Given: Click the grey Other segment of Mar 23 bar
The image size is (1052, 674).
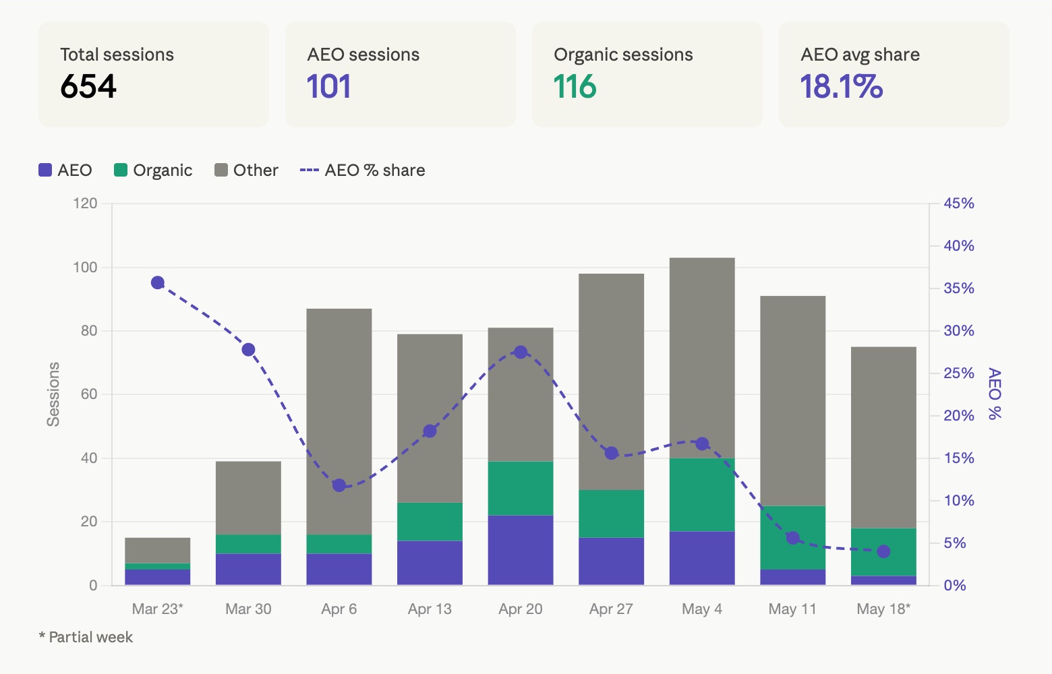Looking at the screenshot, I should tap(158, 551).
